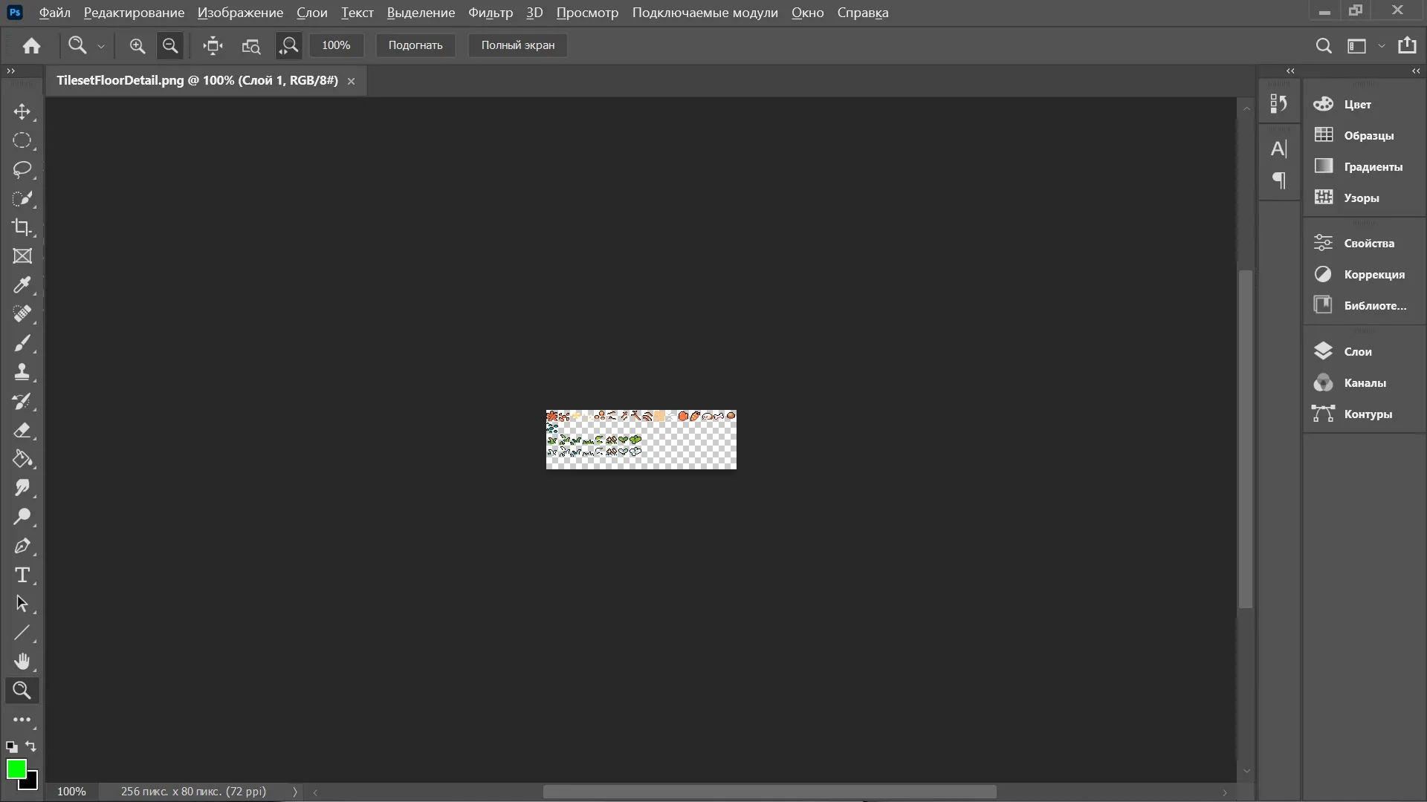Expand the collapsed right panels
The height and width of the screenshot is (802, 1427).
1416,71
